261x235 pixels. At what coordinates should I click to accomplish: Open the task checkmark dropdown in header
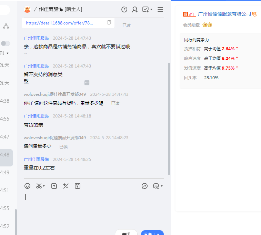point(147,10)
